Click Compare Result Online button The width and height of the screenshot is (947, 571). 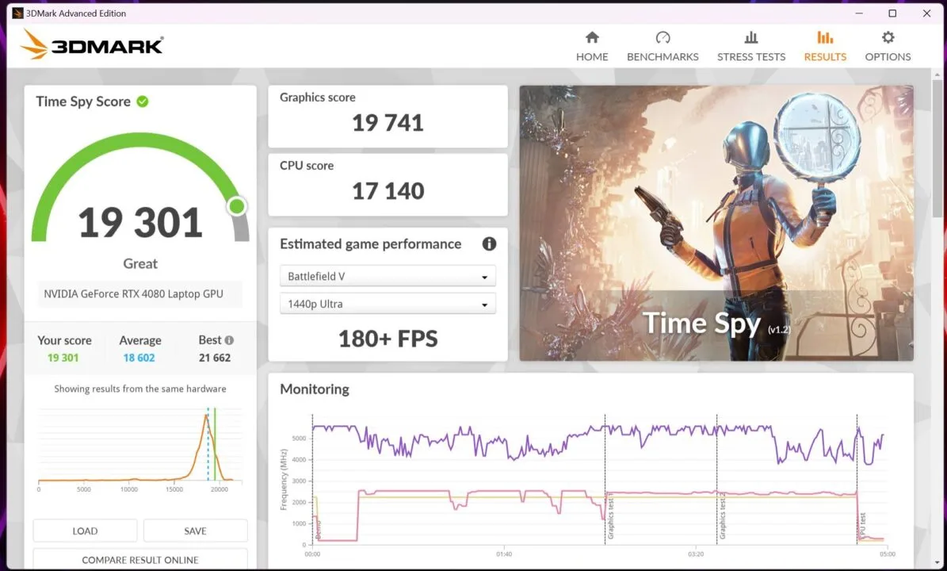click(140, 560)
